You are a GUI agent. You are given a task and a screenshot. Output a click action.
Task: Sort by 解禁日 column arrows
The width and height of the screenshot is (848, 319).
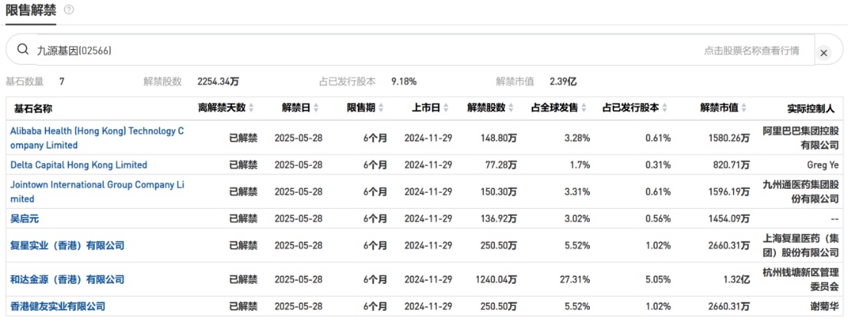316,108
